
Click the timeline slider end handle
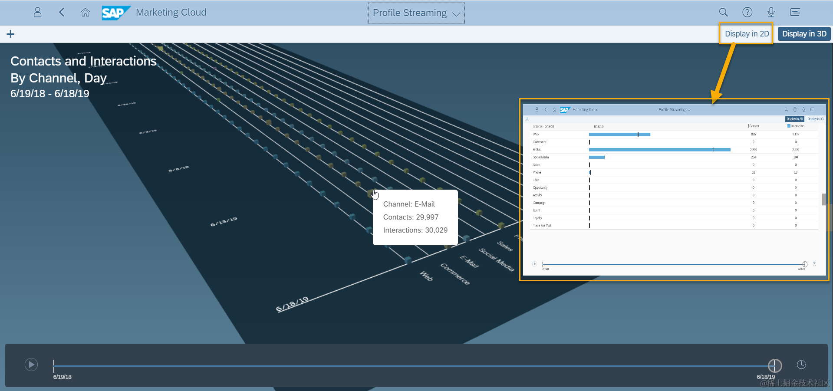pyautogui.click(x=775, y=365)
